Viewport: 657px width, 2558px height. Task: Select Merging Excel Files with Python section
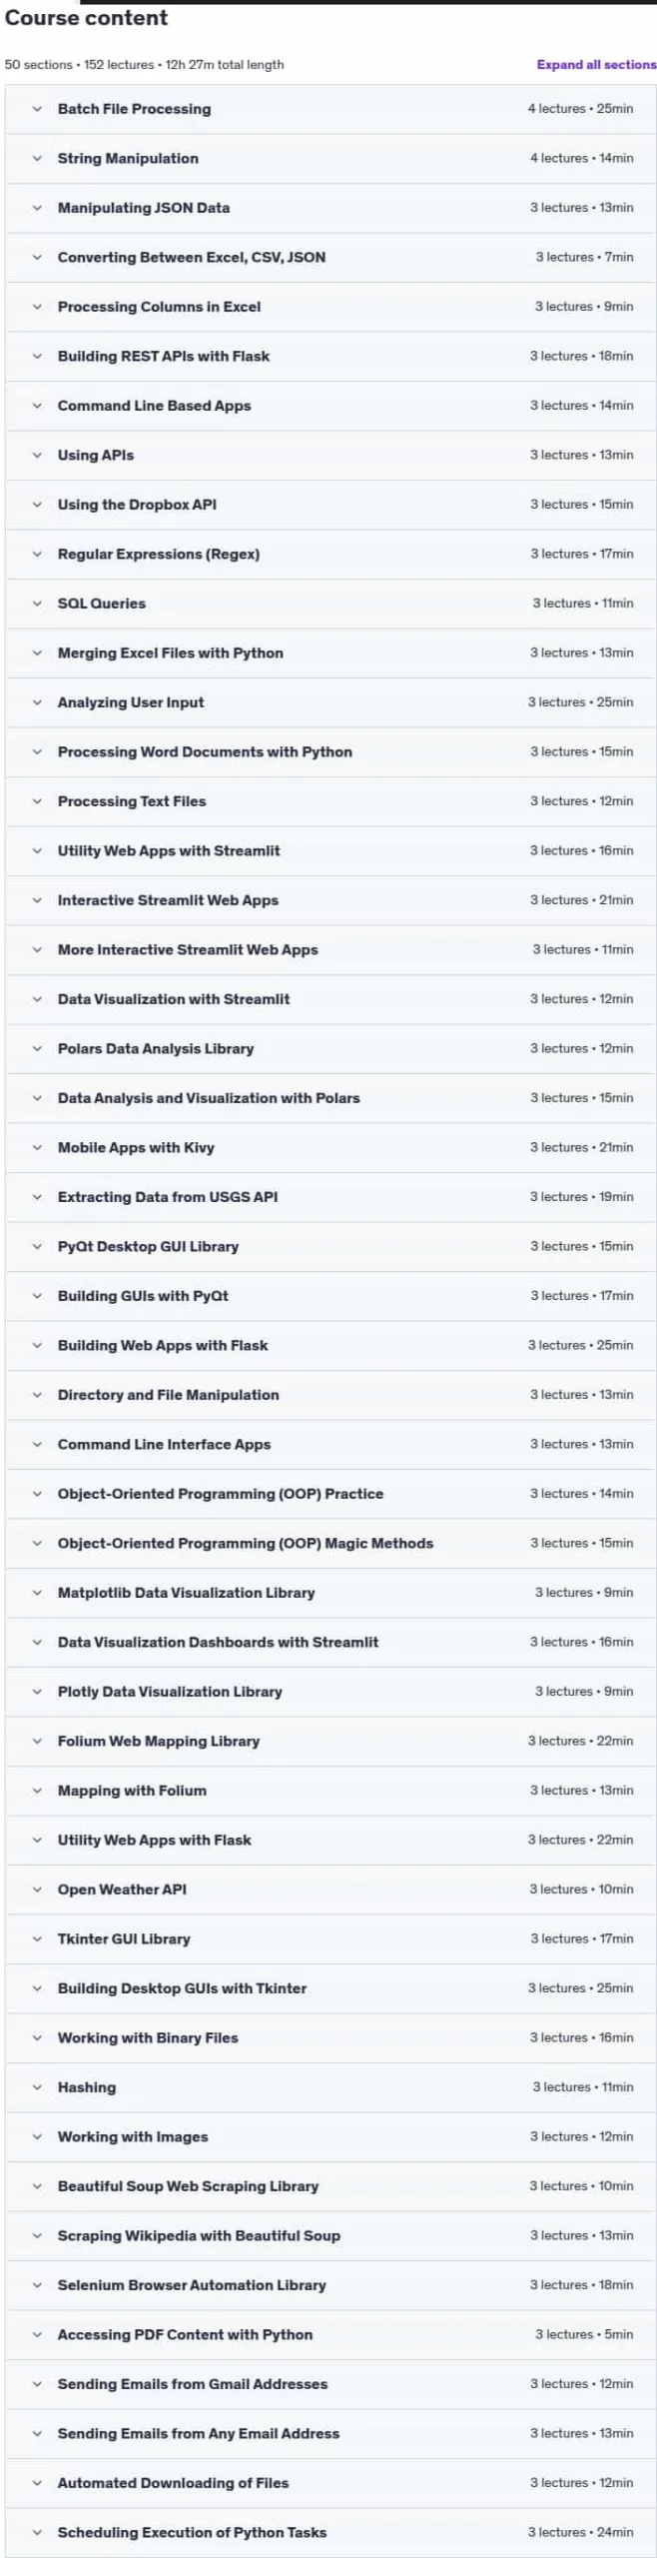pos(330,652)
